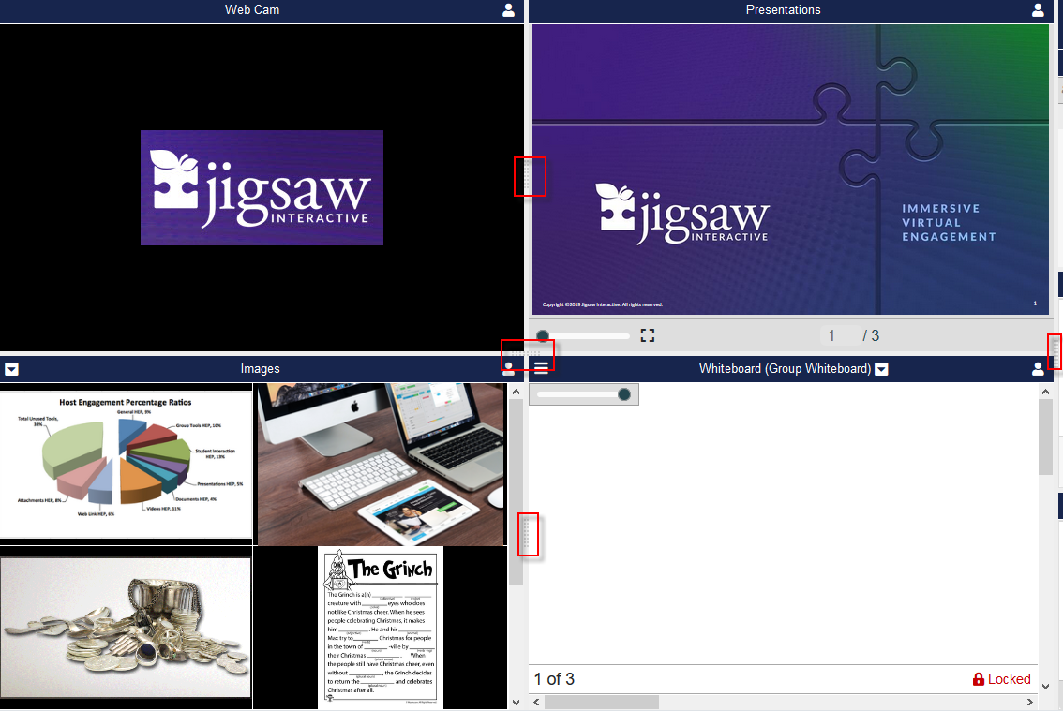The width and height of the screenshot is (1063, 711).
Task: Click the red Locked label
Action: (x=1009, y=679)
